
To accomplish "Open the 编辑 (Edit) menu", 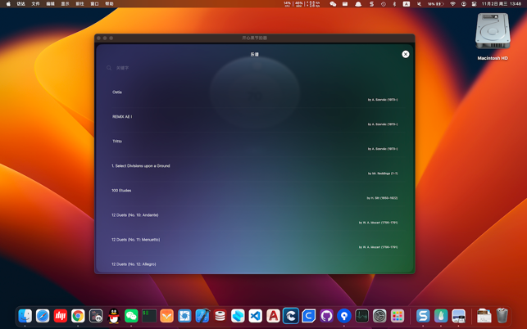I will click(50, 4).
